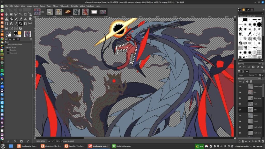Select the Eraser tool
This screenshot has width=265, height=149.
(x=21, y=19)
